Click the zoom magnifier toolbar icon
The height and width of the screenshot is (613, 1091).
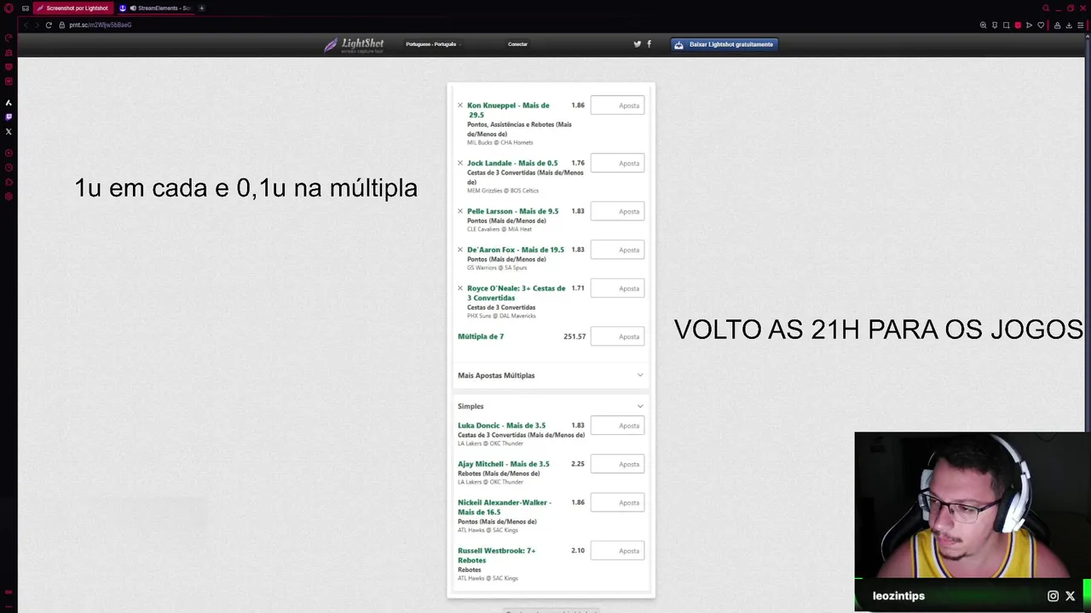coord(983,25)
